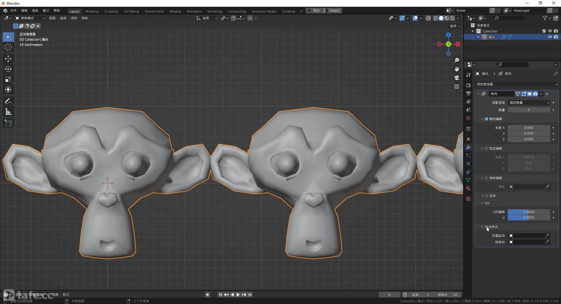Select the Transform tool
This screenshot has height=304, width=561.
tap(8, 89)
